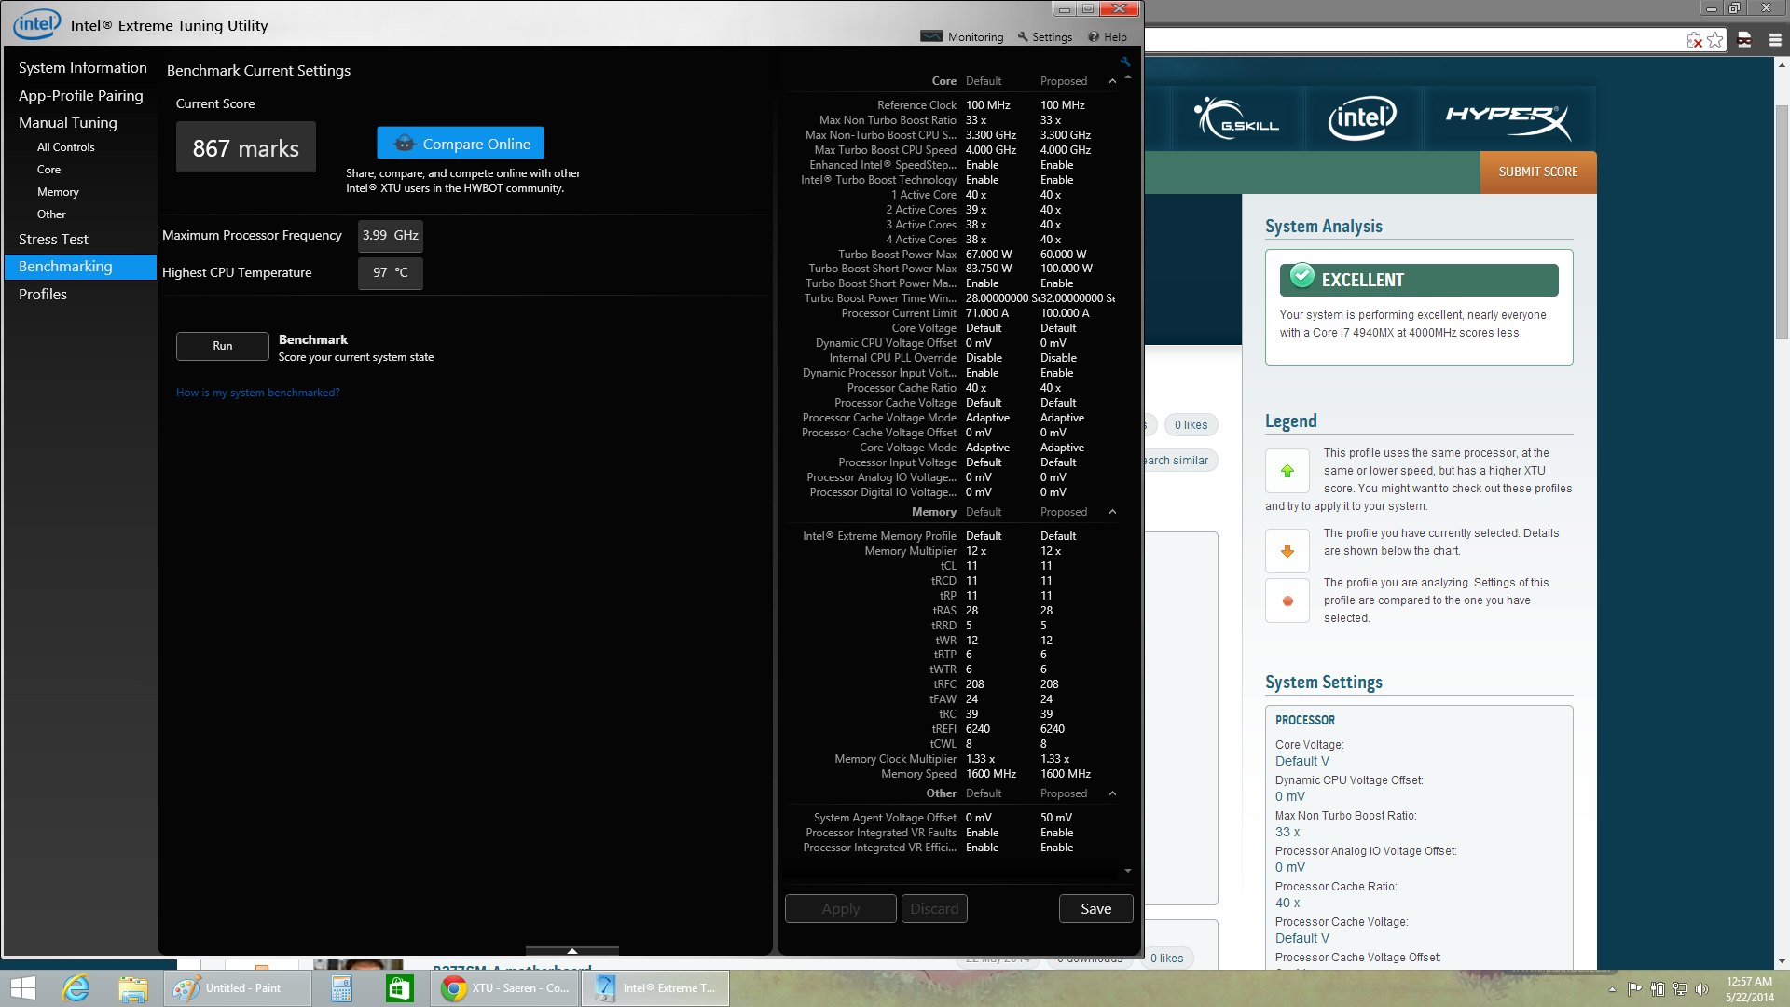Select the Benchmarking sidebar item

(80, 267)
